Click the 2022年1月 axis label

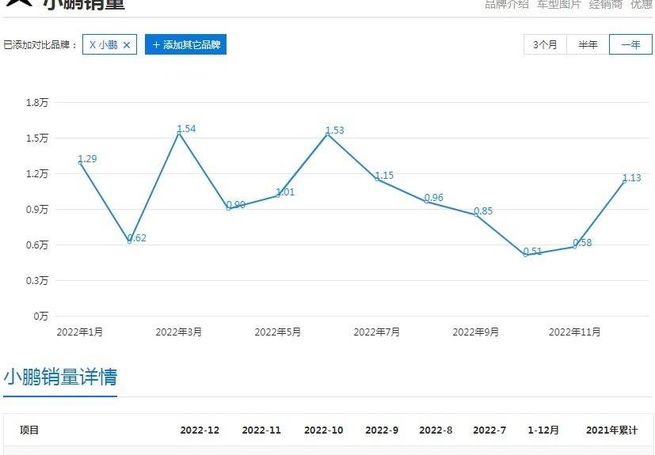[80, 332]
